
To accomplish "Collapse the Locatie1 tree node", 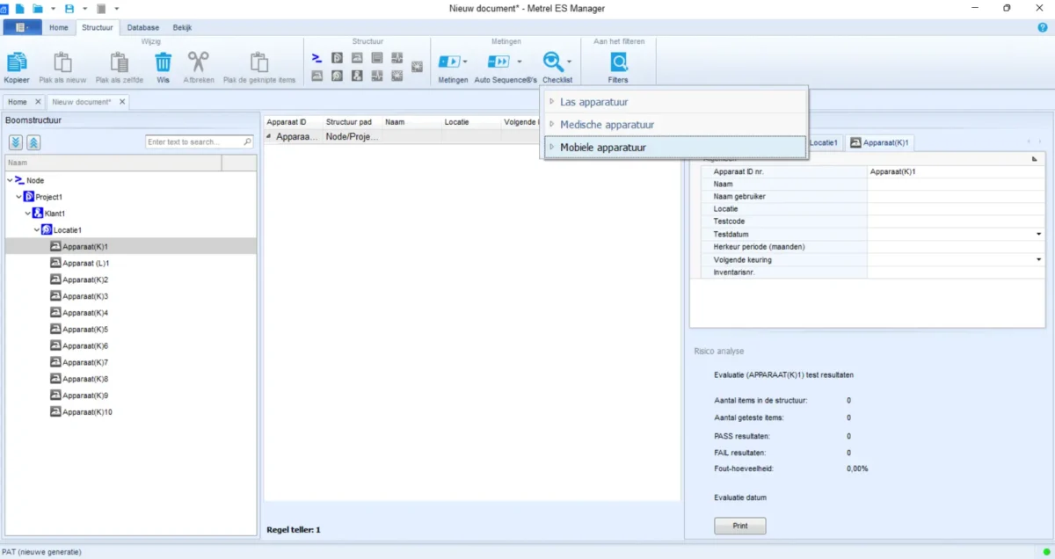I will coord(37,230).
